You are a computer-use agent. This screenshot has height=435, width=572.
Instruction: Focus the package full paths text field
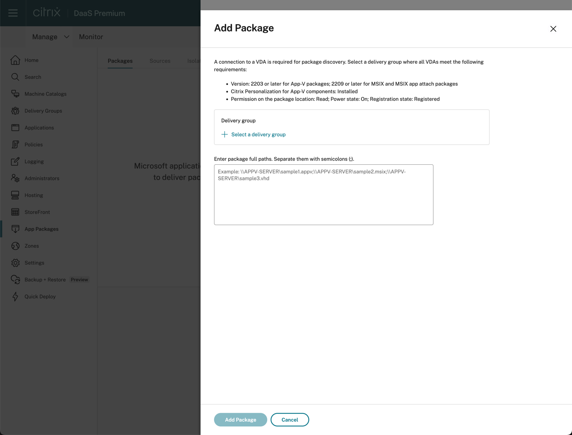coord(323,195)
